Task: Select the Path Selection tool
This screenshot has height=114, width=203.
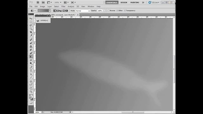Action: 31,74
